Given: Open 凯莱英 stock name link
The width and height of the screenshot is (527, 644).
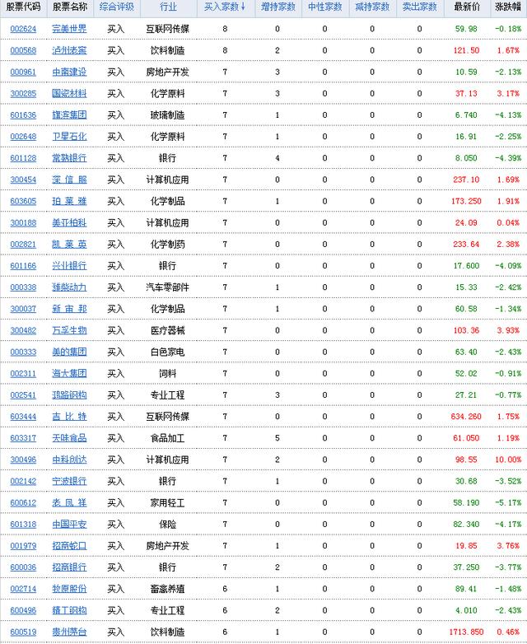Looking at the screenshot, I should click(69, 245).
